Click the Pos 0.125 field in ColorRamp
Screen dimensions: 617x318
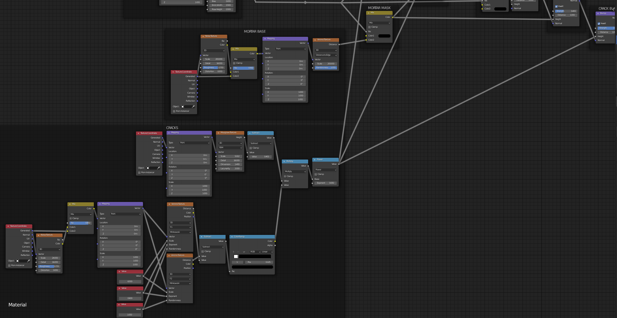click(259, 262)
